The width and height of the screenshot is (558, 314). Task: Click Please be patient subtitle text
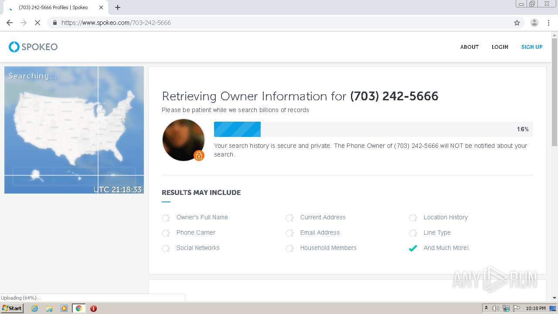[x=235, y=110]
